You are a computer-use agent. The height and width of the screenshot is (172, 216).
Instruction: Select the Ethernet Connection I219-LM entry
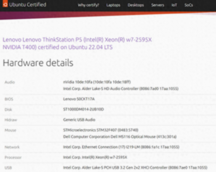coord(121,147)
